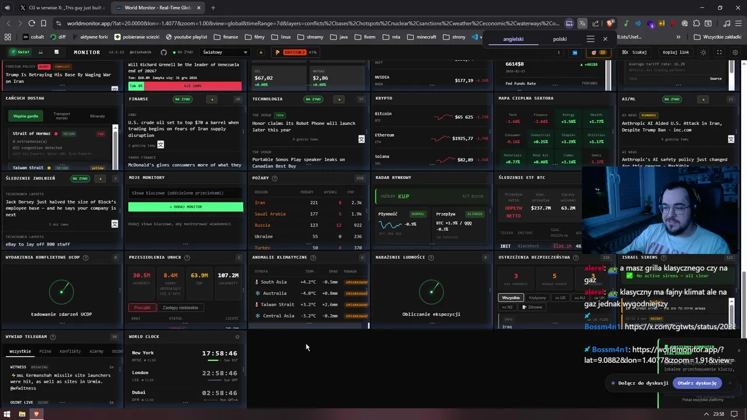
Task: Open the Monitor settings gear icon
Action: (735, 52)
